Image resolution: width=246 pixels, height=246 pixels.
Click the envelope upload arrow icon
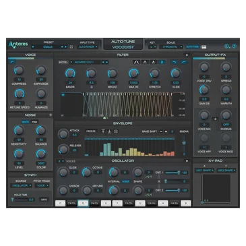[x=103, y=131]
